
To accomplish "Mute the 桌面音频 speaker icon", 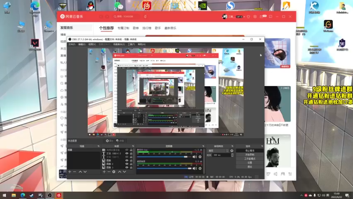I will point(195,168).
